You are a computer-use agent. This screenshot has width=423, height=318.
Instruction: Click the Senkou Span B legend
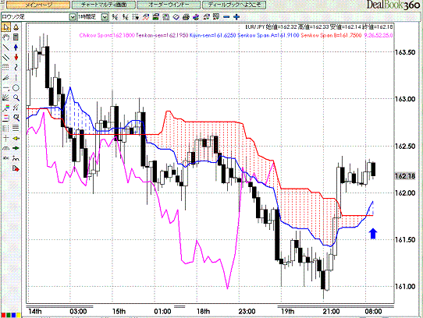tap(331, 35)
